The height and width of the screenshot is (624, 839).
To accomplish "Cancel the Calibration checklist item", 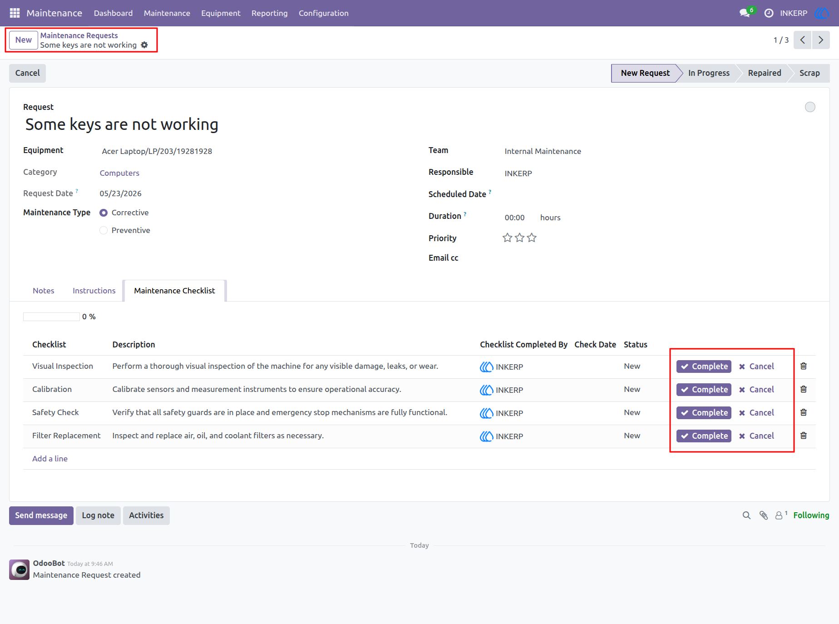I will click(756, 390).
